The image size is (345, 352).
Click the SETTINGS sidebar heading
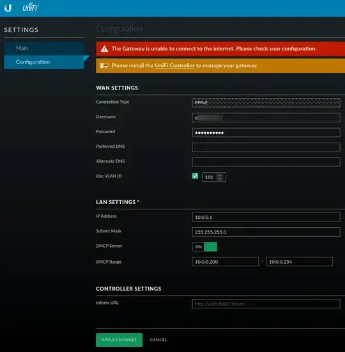pos(21,30)
